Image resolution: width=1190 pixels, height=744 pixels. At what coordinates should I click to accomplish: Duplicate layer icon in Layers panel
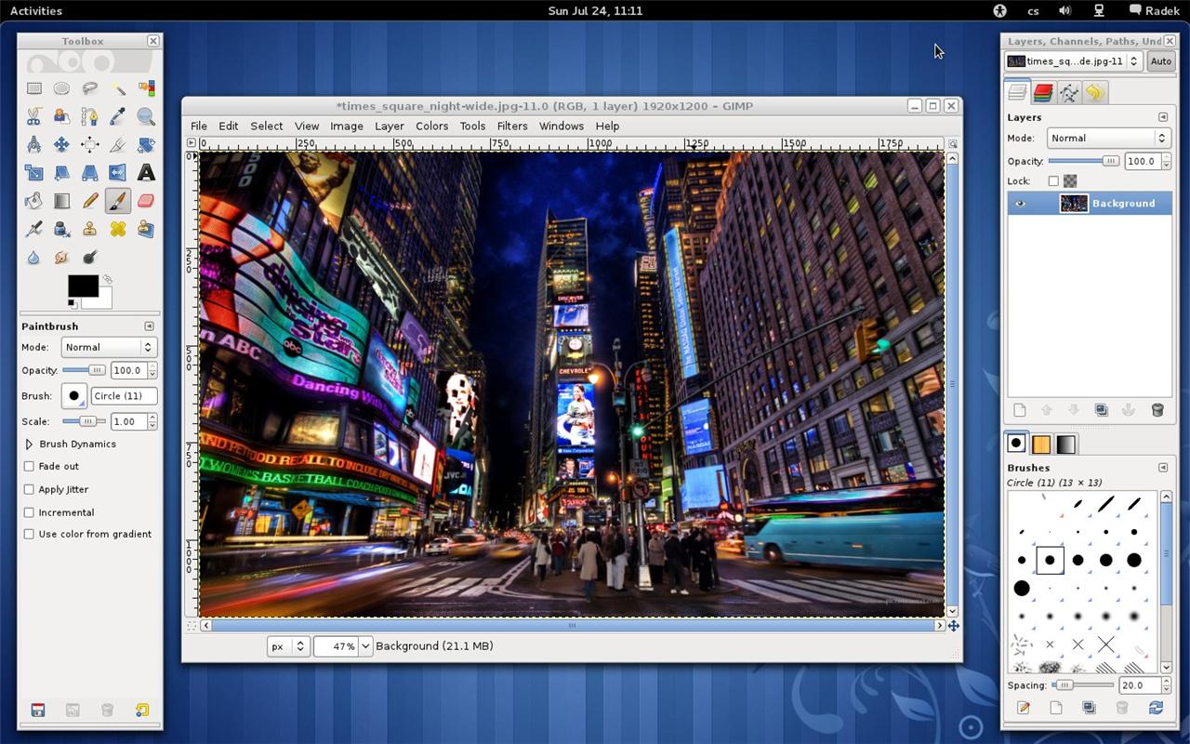[x=1102, y=410]
